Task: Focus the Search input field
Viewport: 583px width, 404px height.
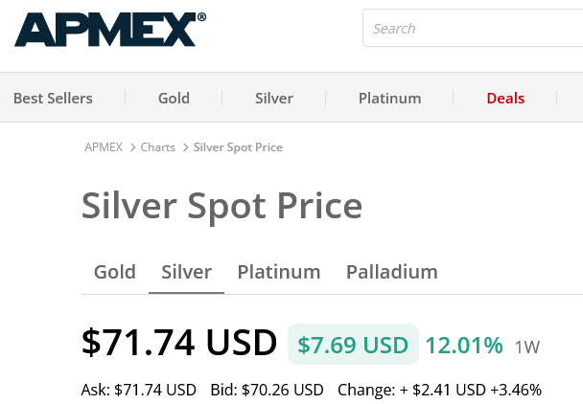Action: (475, 29)
